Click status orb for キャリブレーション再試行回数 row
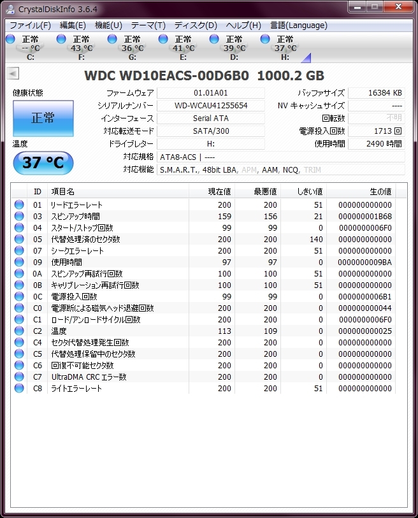 19,285
